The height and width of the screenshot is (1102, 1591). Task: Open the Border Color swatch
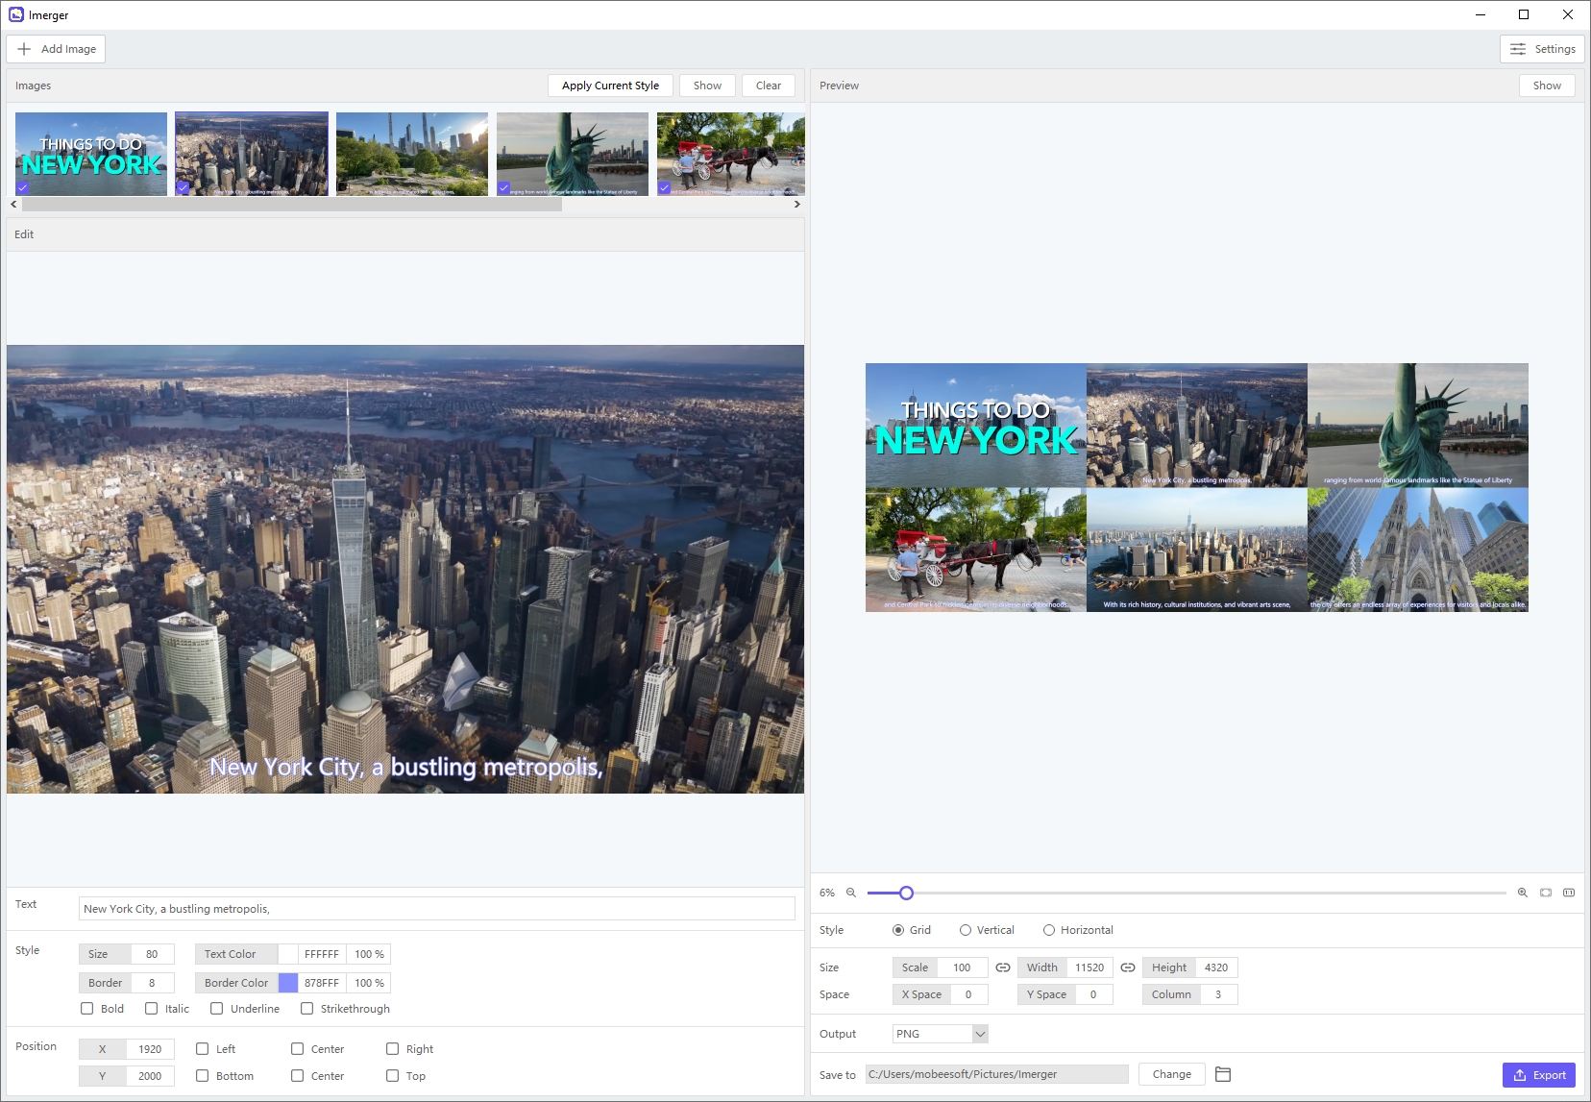[288, 983]
